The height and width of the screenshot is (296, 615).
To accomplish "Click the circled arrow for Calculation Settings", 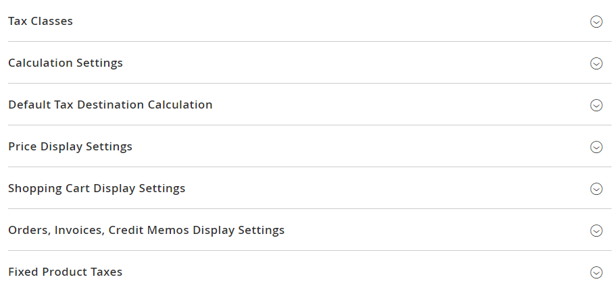I will [596, 63].
